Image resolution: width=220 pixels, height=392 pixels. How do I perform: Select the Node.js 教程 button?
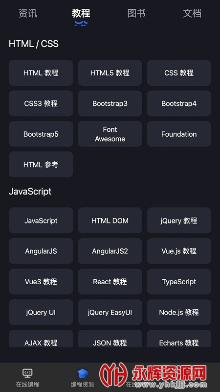[x=179, y=312]
